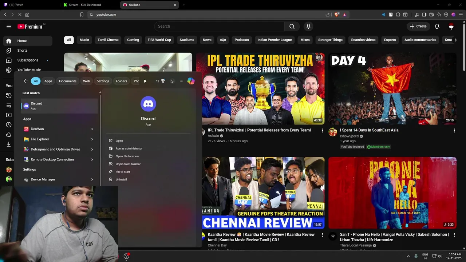Click the Brave Rewards triangle icon
466x262 pixels.
(344, 15)
